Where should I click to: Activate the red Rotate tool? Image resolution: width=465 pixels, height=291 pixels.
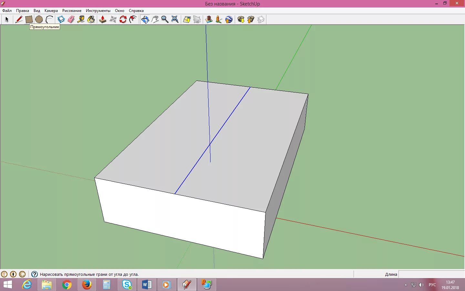(123, 19)
